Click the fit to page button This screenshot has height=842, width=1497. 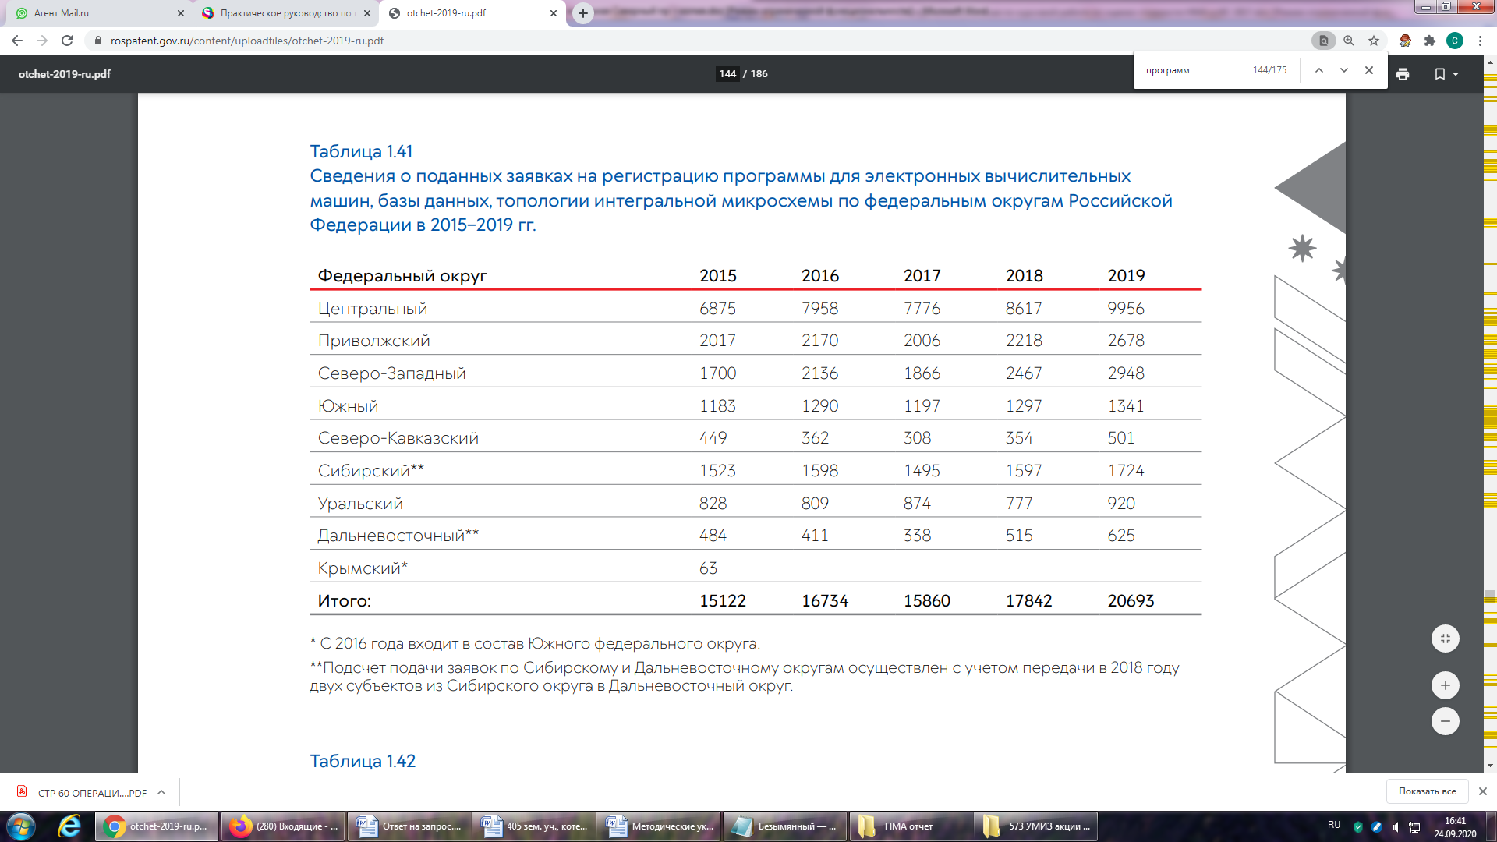click(x=1445, y=639)
